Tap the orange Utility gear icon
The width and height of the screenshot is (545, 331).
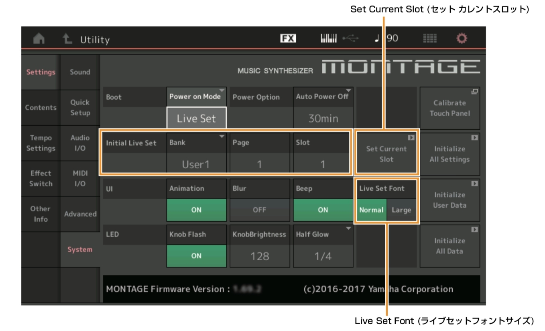[462, 39]
